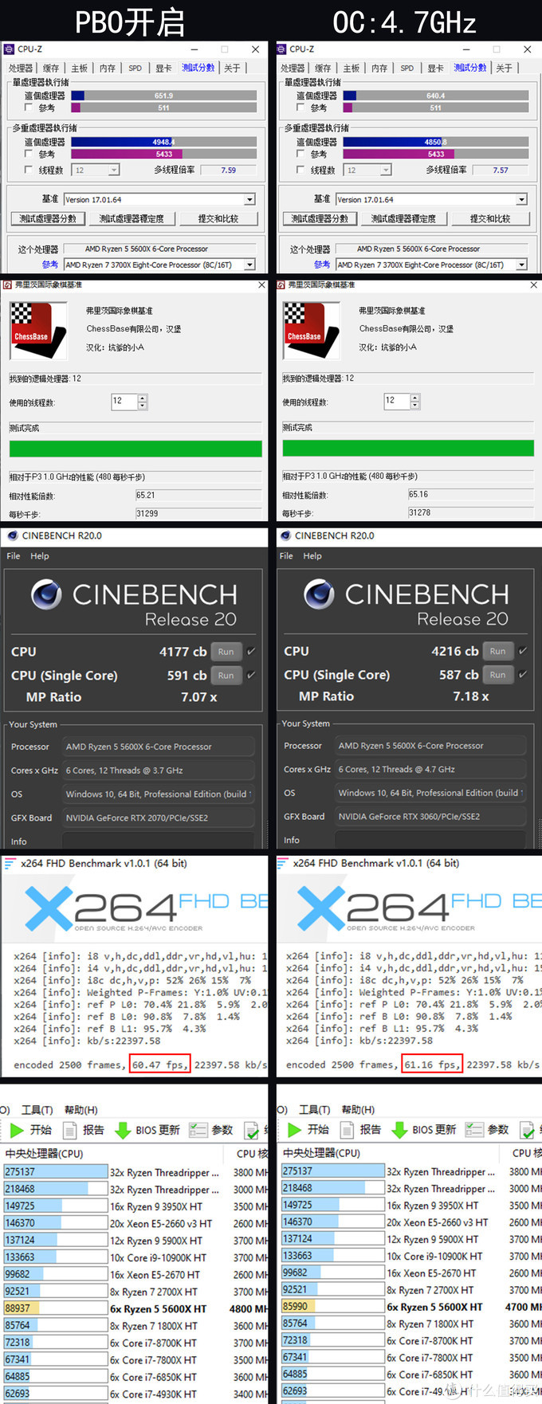The width and height of the screenshot is (542, 1404).
Task: Open thread count 12 dropdown in left CPU-Z
Action: click(96, 170)
